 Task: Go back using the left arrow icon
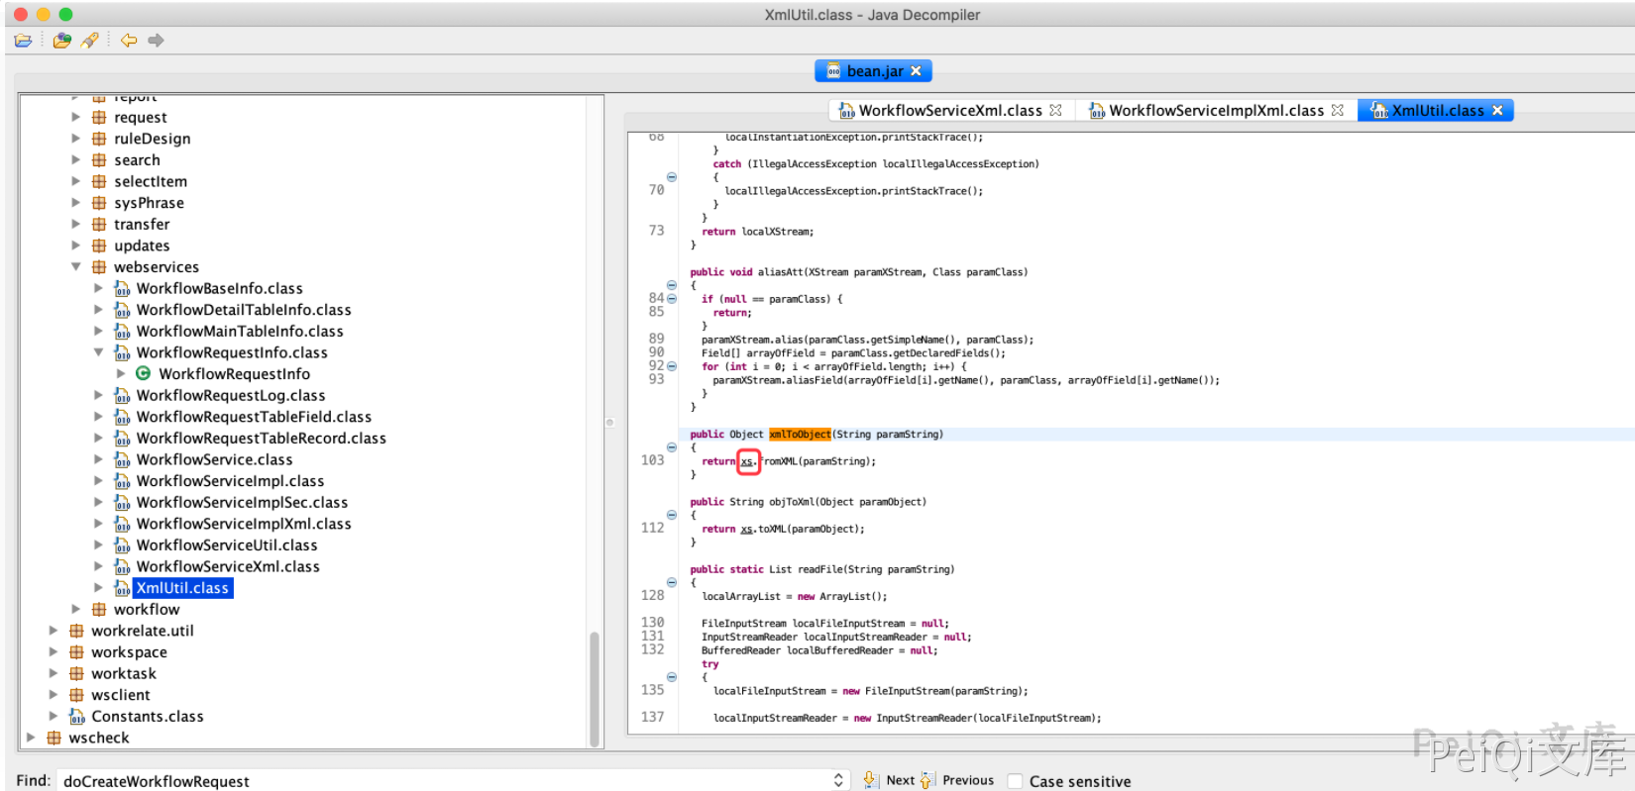(129, 41)
